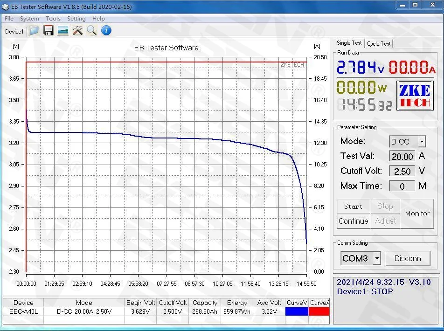Screen dimensions: 444x331
Task: Open the tools/settings icon on toolbar
Action: [77, 30]
